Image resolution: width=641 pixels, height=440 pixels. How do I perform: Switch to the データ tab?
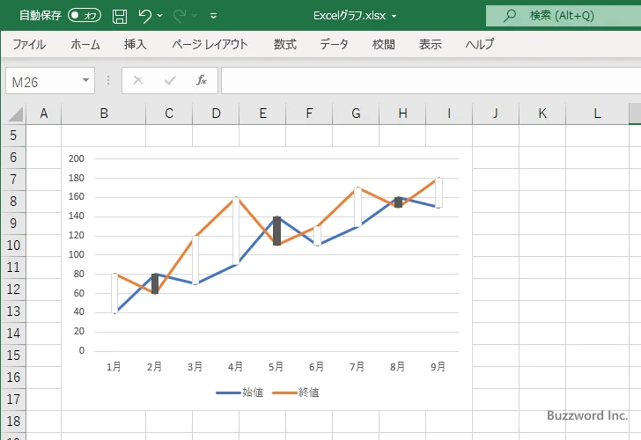334,44
